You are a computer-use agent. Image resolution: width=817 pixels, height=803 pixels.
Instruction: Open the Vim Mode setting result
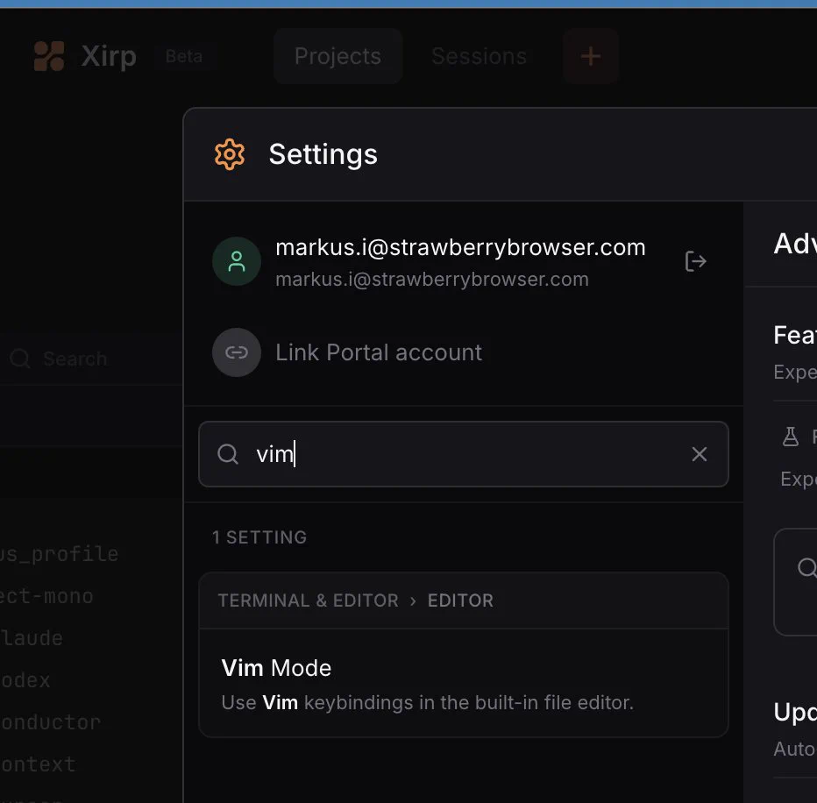[x=463, y=683]
